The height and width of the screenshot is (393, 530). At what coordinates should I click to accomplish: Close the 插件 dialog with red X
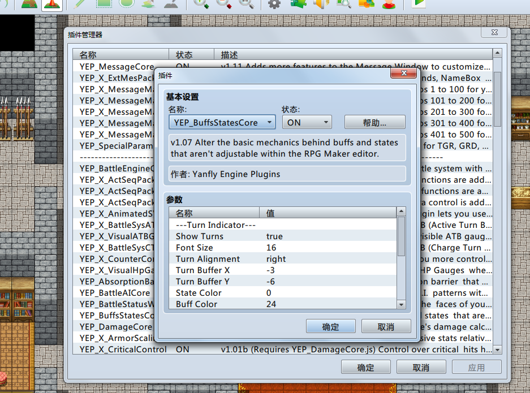404,73
